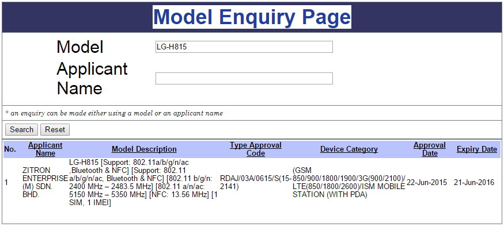Select type approval code RDAJ/03A/0615/S(15-2141)

click(x=256, y=182)
